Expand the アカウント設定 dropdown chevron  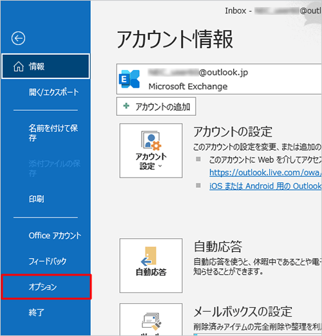click(160, 166)
